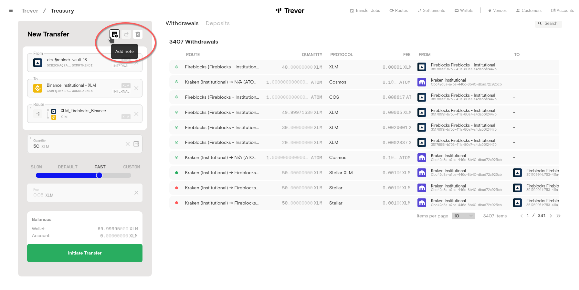Switch to the Deposits tab
Screen dimensions: 579x290
pyautogui.click(x=217, y=23)
